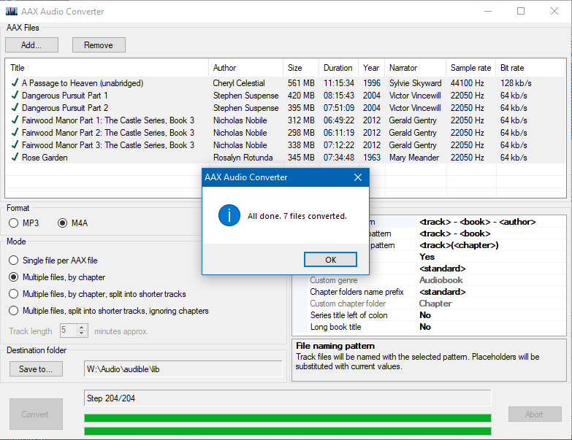Screen dimensions: 572x440
Task: Close the All done dialog with X
Action: pos(358,177)
